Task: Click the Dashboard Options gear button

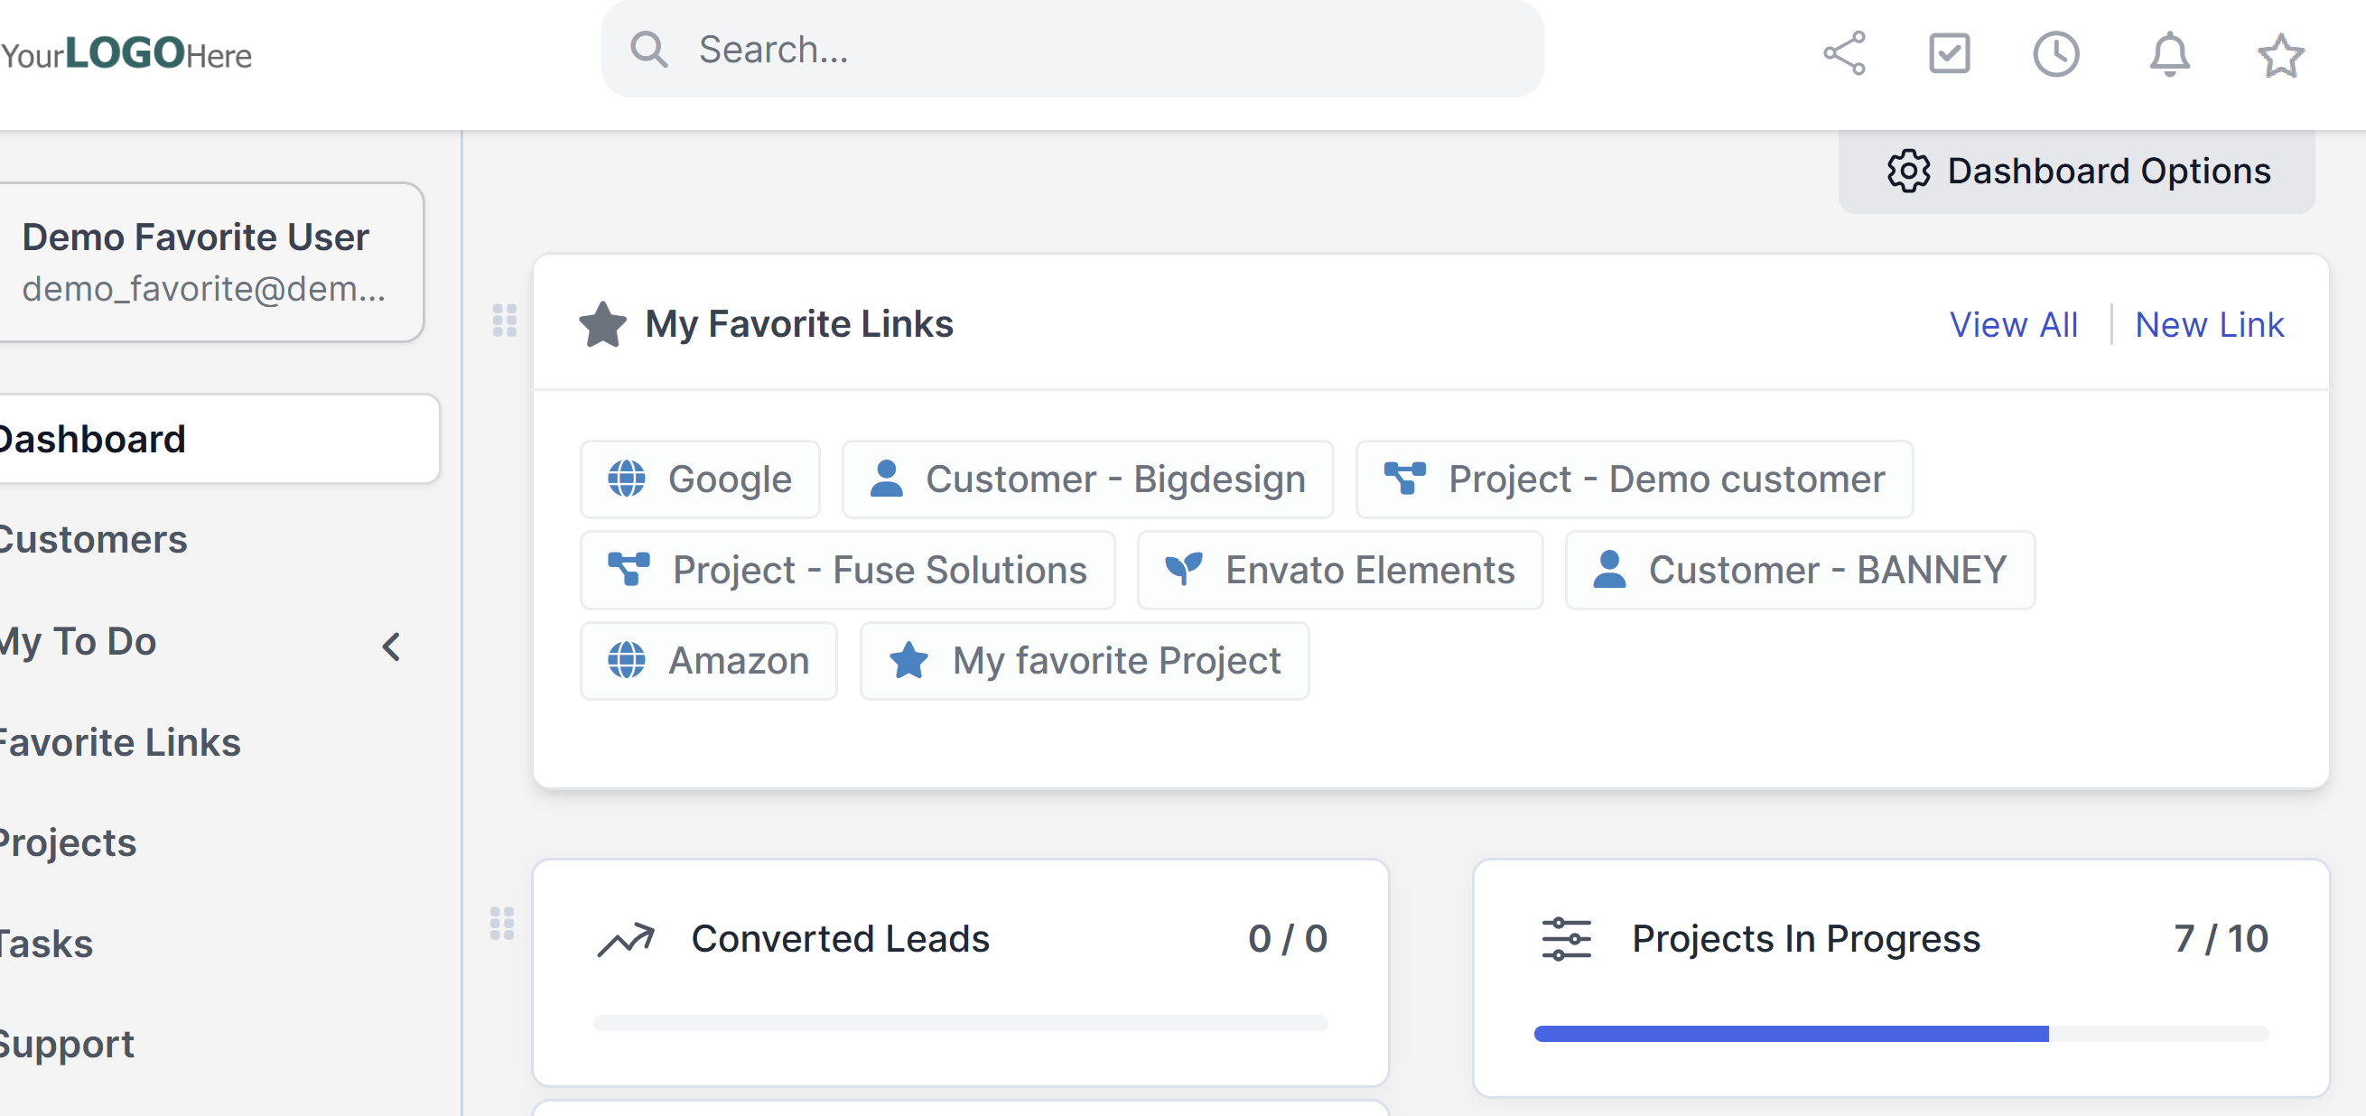Action: (2078, 172)
